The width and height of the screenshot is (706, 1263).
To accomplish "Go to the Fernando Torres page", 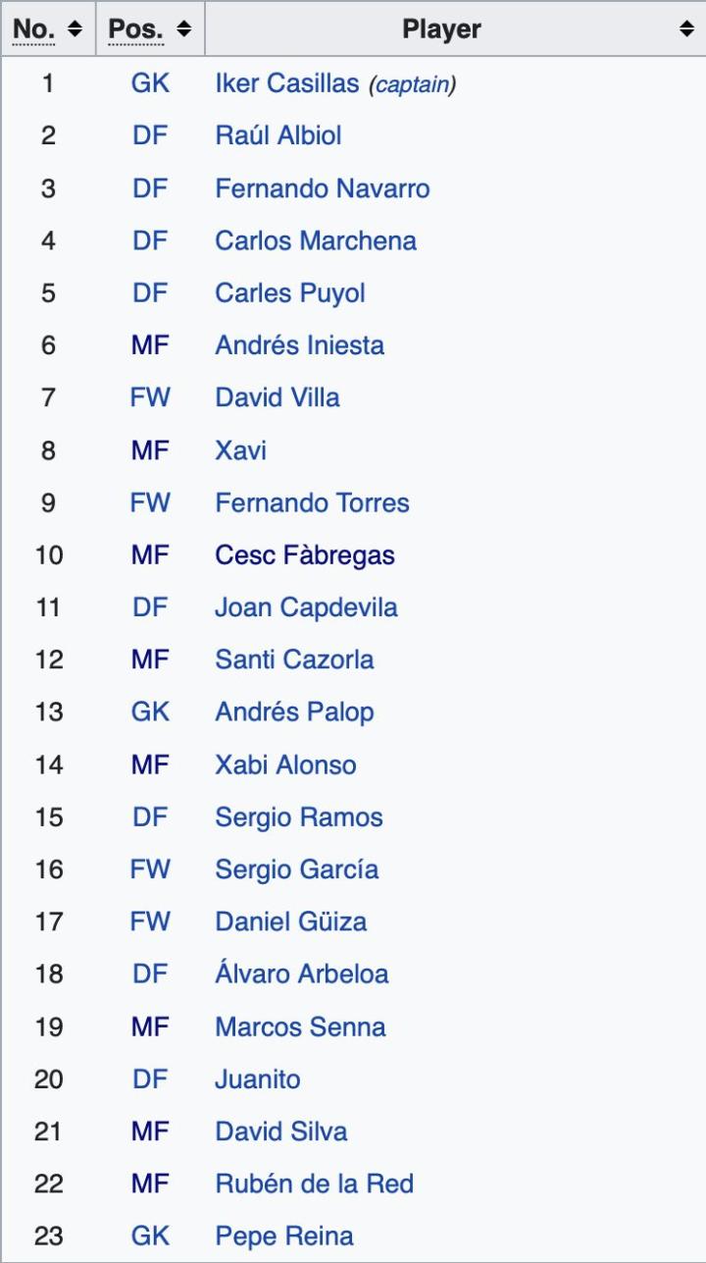I will coord(312,502).
